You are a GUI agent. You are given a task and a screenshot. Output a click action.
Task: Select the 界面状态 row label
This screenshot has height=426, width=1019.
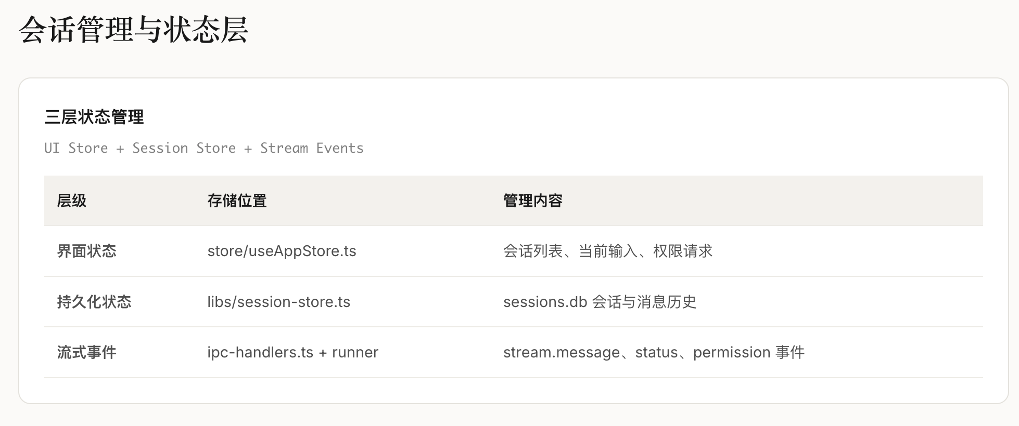tap(87, 251)
